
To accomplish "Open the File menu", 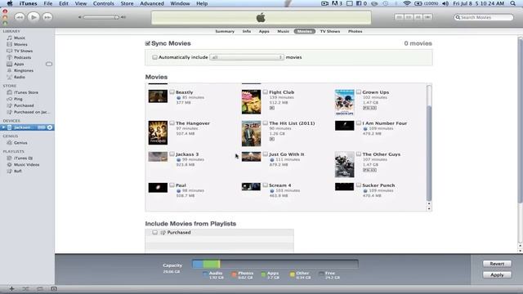I will 47,3.
